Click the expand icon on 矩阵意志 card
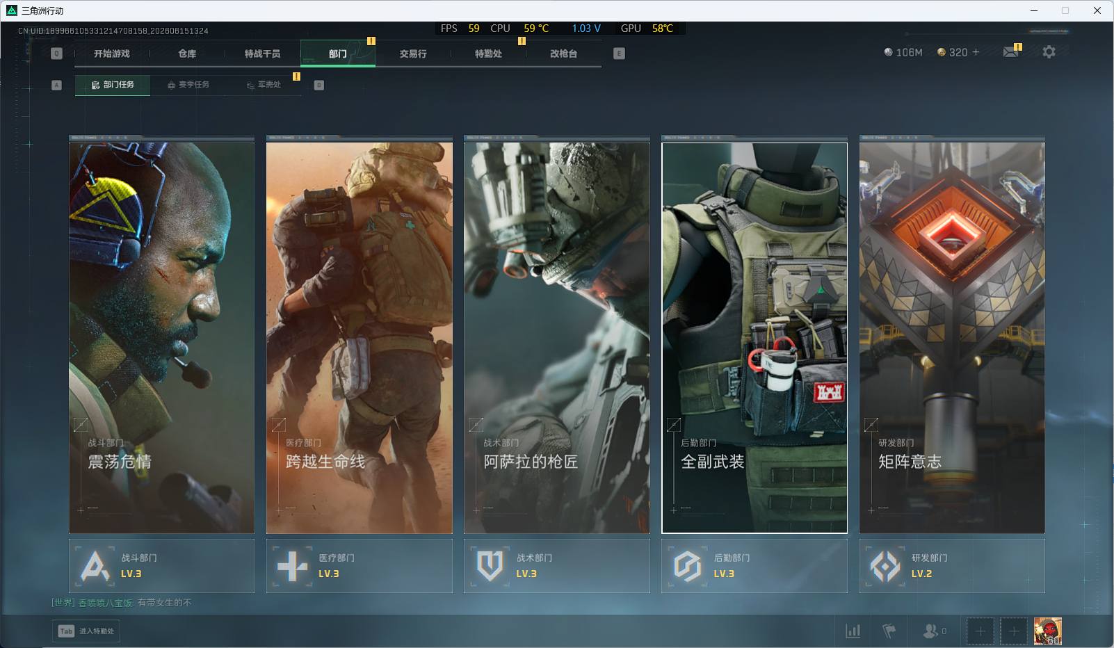 click(871, 424)
